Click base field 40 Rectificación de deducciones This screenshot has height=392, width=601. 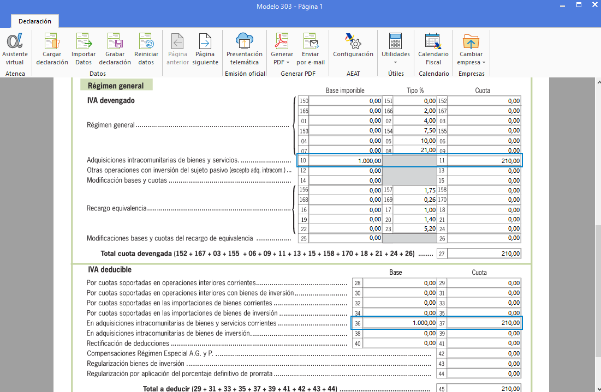[400, 343]
